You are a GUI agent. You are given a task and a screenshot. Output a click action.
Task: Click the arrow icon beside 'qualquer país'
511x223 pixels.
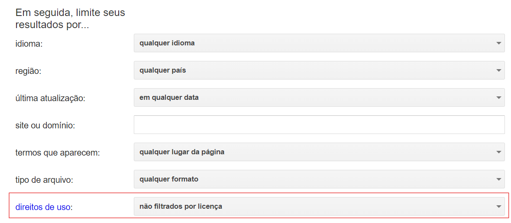498,70
